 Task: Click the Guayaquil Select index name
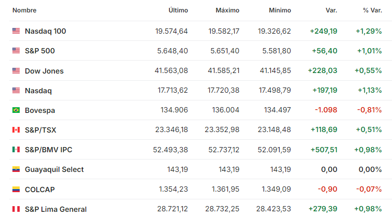pyautogui.click(x=54, y=169)
